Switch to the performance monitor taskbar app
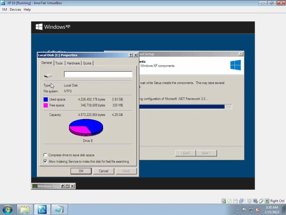 coord(42,209)
